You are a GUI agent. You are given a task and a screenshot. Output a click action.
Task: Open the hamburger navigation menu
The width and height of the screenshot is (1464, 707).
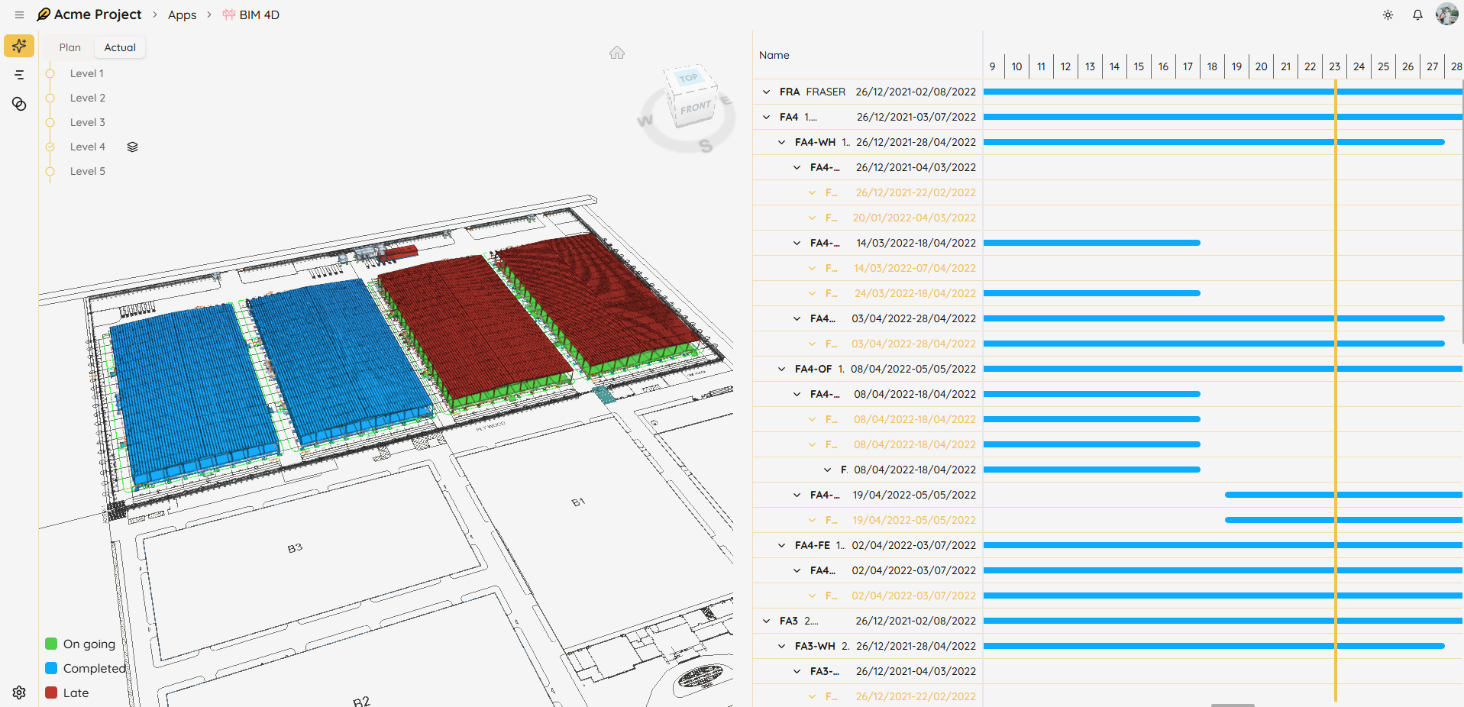point(19,15)
